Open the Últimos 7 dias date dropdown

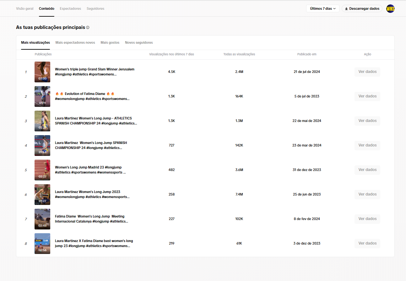(x=322, y=9)
